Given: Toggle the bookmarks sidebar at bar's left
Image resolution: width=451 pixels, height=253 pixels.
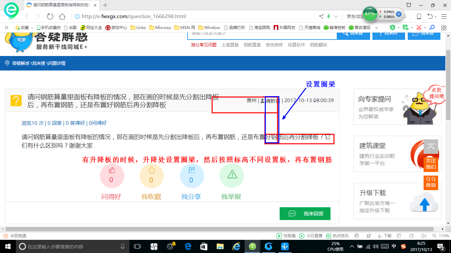Looking at the screenshot, I should tap(7, 28).
